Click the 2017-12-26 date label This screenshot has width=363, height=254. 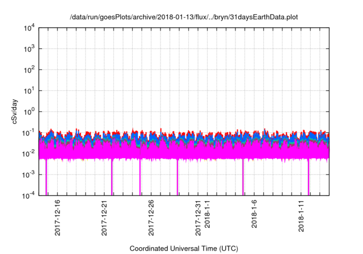151,218
